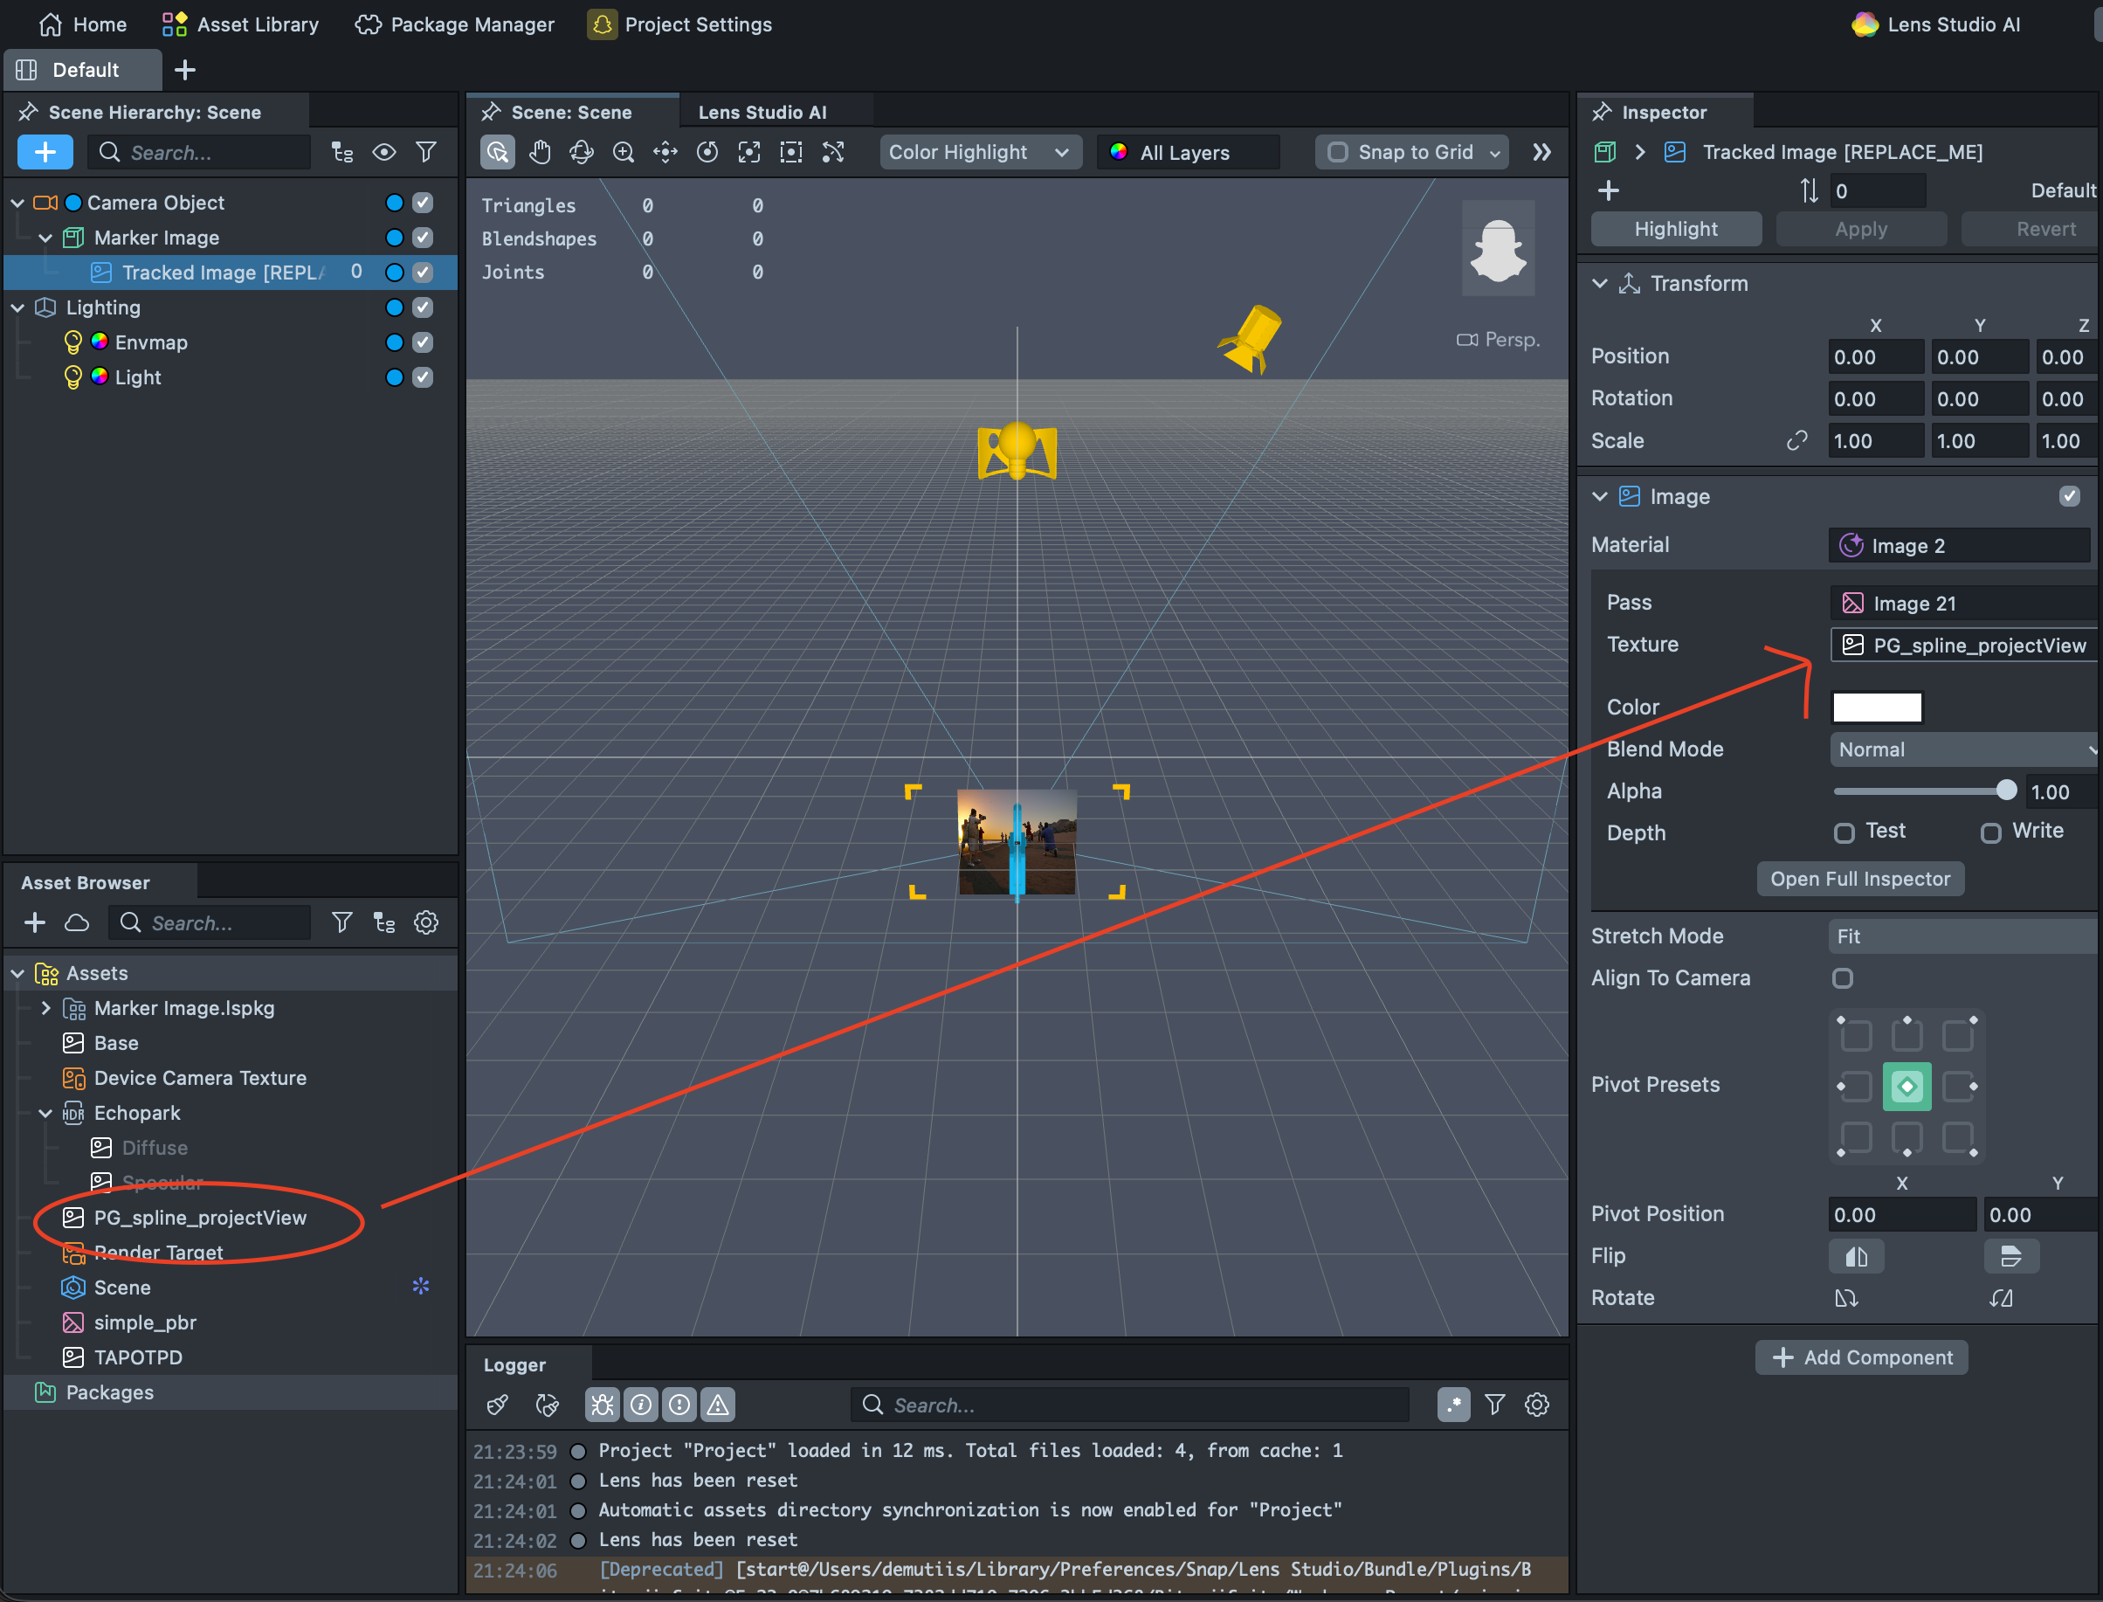
Task: Clear the Logger with the brush icon
Action: [x=498, y=1405]
